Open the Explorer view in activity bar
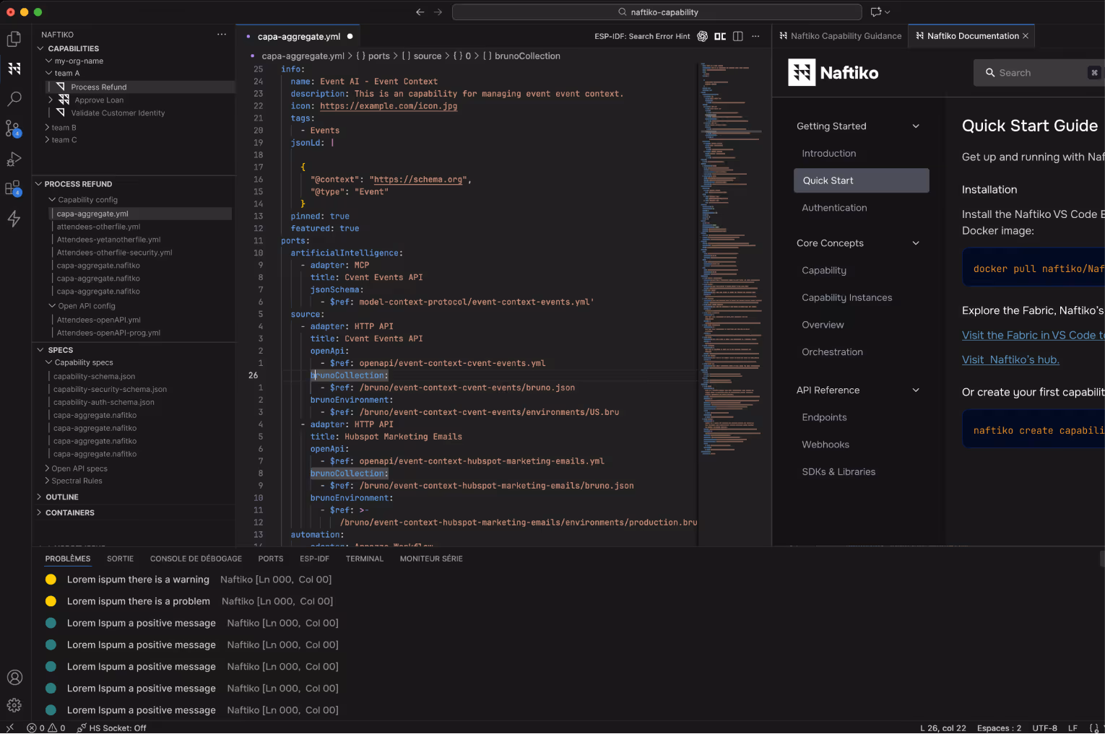 tap(14, 39)
